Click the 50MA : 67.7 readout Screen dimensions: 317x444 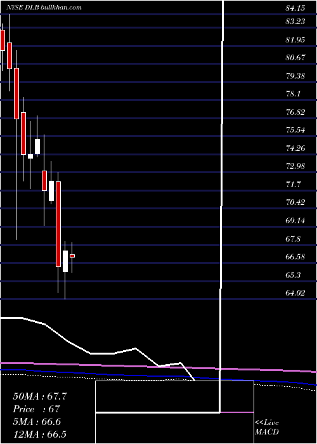tap(40, 396)
